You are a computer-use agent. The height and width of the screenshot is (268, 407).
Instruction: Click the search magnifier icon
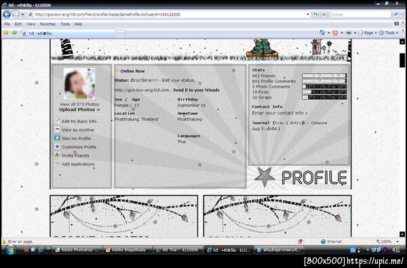click(x=396, y=14)
